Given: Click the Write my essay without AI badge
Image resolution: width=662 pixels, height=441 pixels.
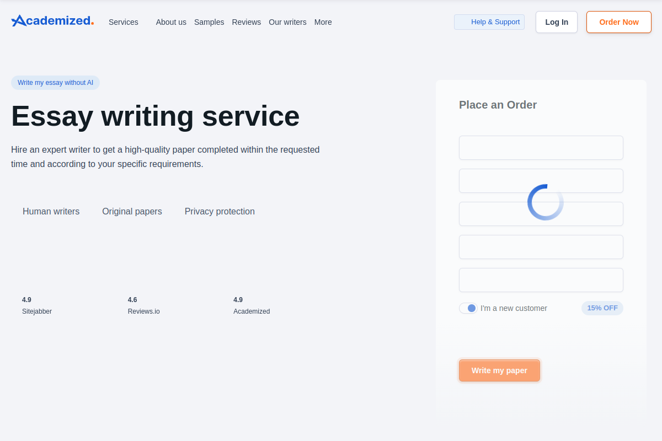Looking at the screenshot, I should (55, 83).
